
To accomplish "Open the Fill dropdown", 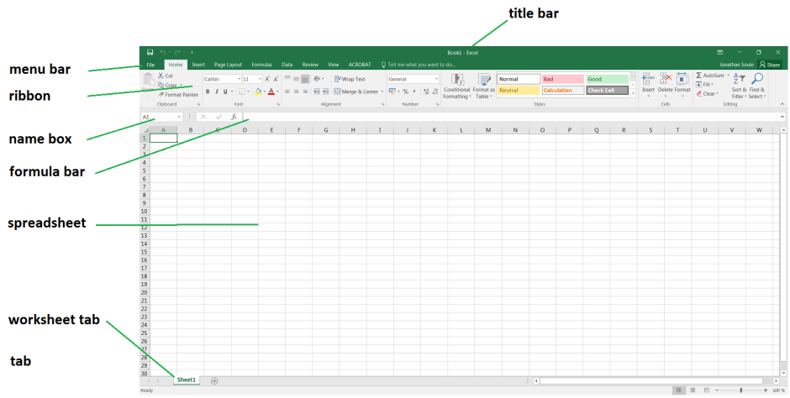I will pos(705,85).
